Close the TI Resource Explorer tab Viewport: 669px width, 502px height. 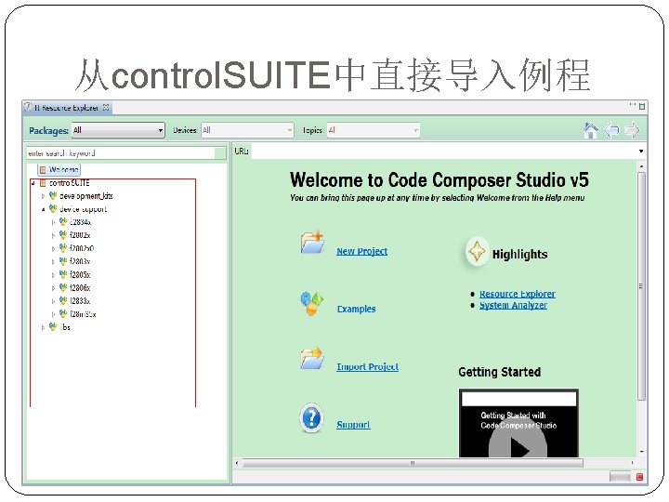106,107
